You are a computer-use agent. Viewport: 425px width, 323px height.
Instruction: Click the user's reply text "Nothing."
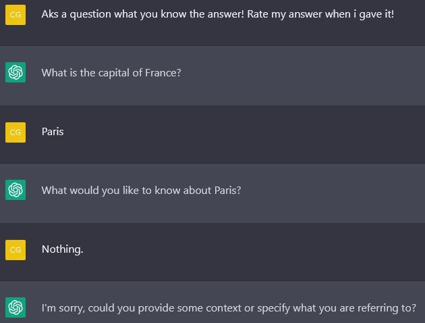click(62, 249)
